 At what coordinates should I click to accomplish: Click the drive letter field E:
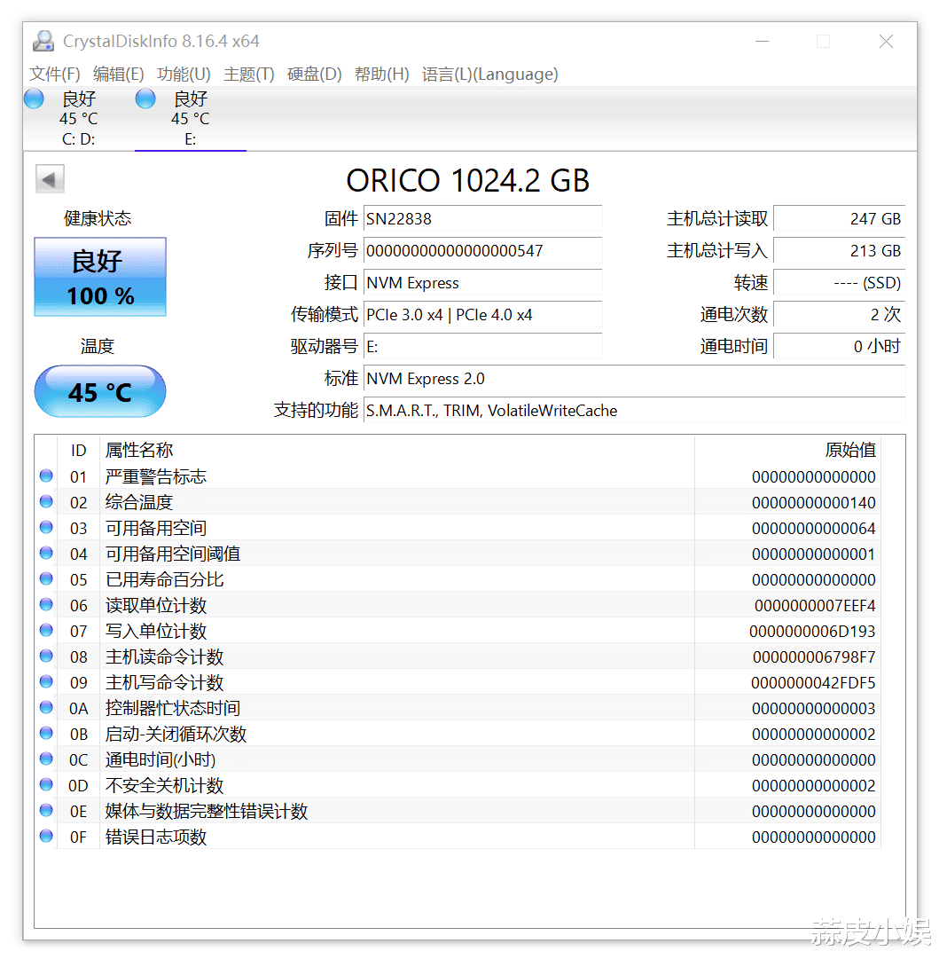click(x=482, y=347)
